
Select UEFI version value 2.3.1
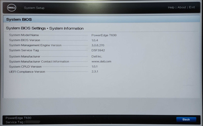click(95, 72)
